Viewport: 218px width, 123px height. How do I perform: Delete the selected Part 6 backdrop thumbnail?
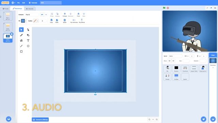pos(12,34)
